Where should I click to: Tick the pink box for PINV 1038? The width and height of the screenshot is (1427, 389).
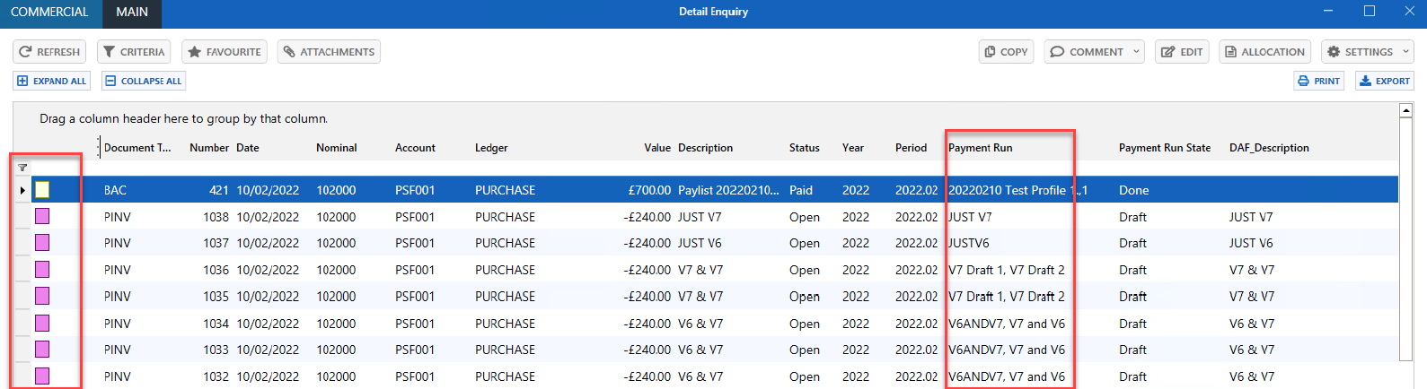[x=42, y=217]
